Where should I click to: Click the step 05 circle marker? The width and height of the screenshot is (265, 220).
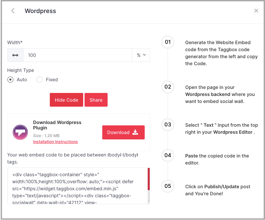pos(168,186)
